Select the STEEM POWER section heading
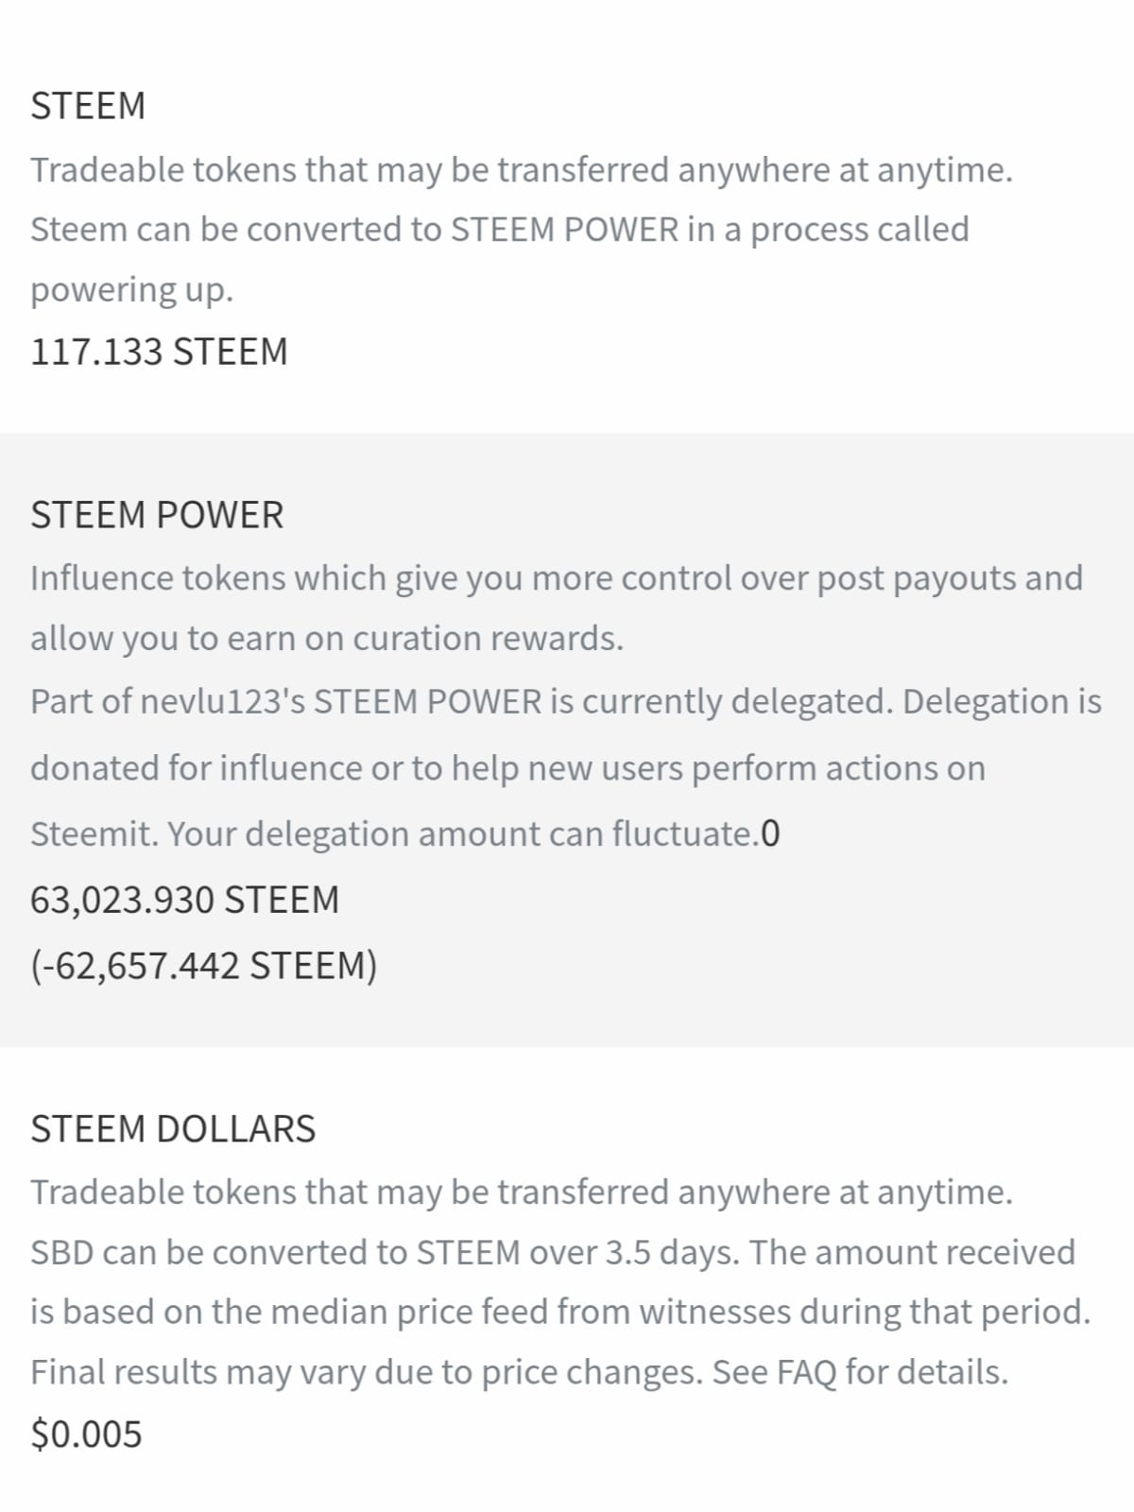The height and width of the screenshot is (1512, 1134). [157, 515]
